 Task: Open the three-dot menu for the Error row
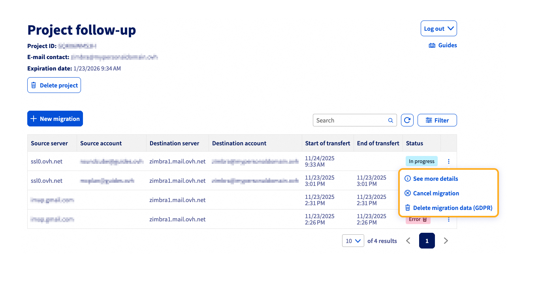[449, 219]
